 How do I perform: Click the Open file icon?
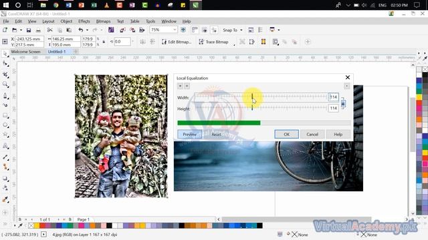pos(15,30)
